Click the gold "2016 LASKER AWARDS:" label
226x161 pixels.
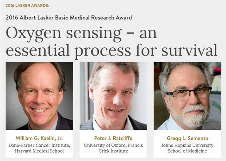pos(27,6)
